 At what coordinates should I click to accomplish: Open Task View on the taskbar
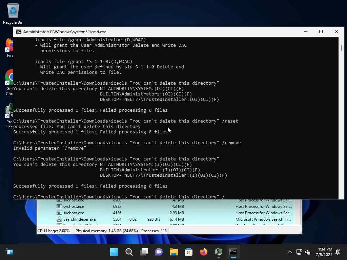point(144,252)
